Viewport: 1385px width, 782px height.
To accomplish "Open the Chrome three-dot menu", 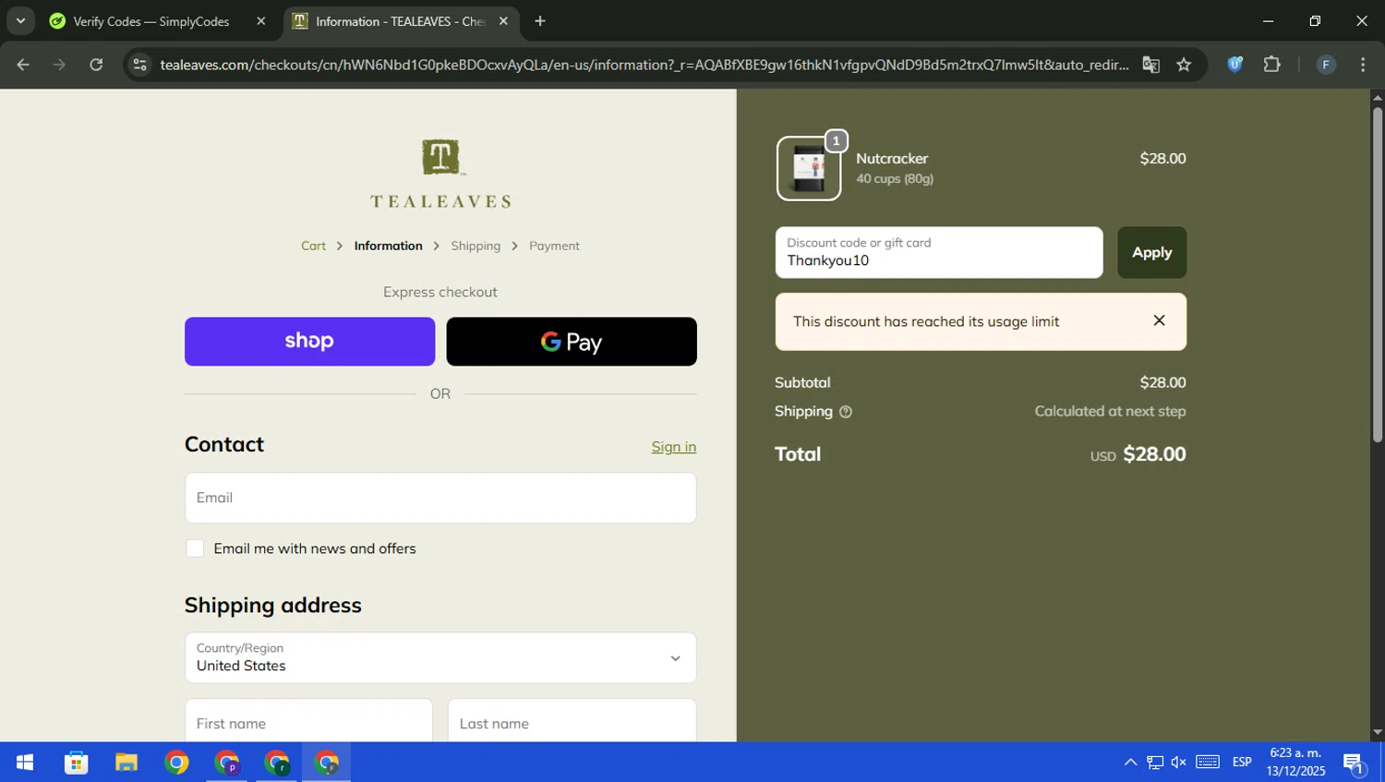I will click(x=1363, y=65).
